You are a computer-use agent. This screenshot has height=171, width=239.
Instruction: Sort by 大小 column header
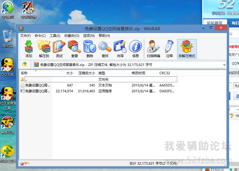point(63,73)
